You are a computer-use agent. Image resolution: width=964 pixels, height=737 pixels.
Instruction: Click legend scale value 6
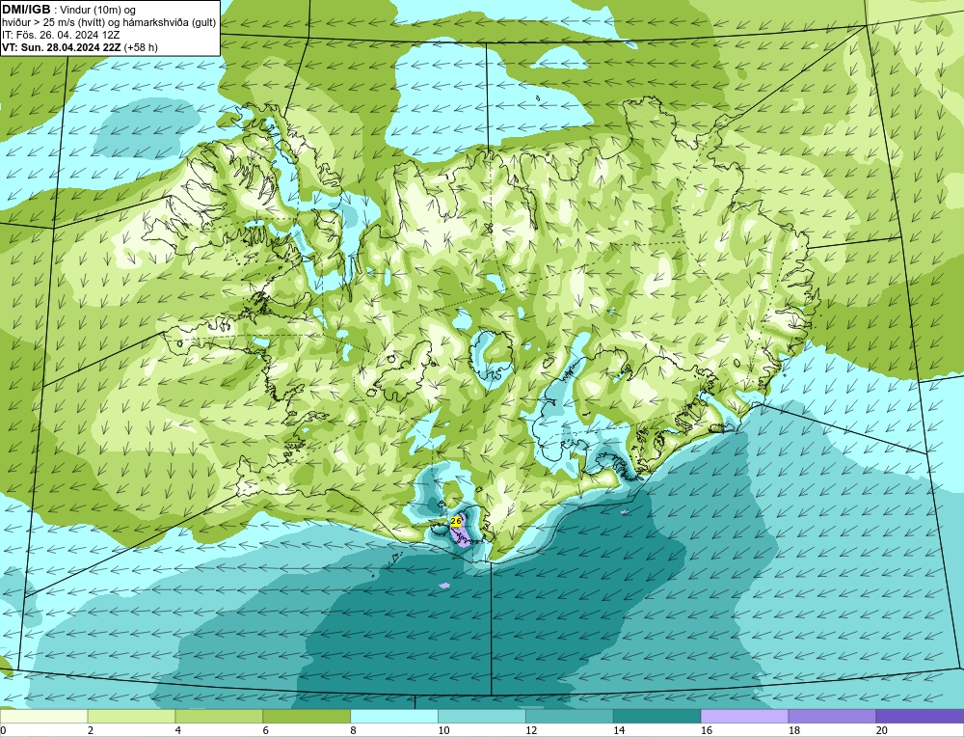[x=266, y=730]
